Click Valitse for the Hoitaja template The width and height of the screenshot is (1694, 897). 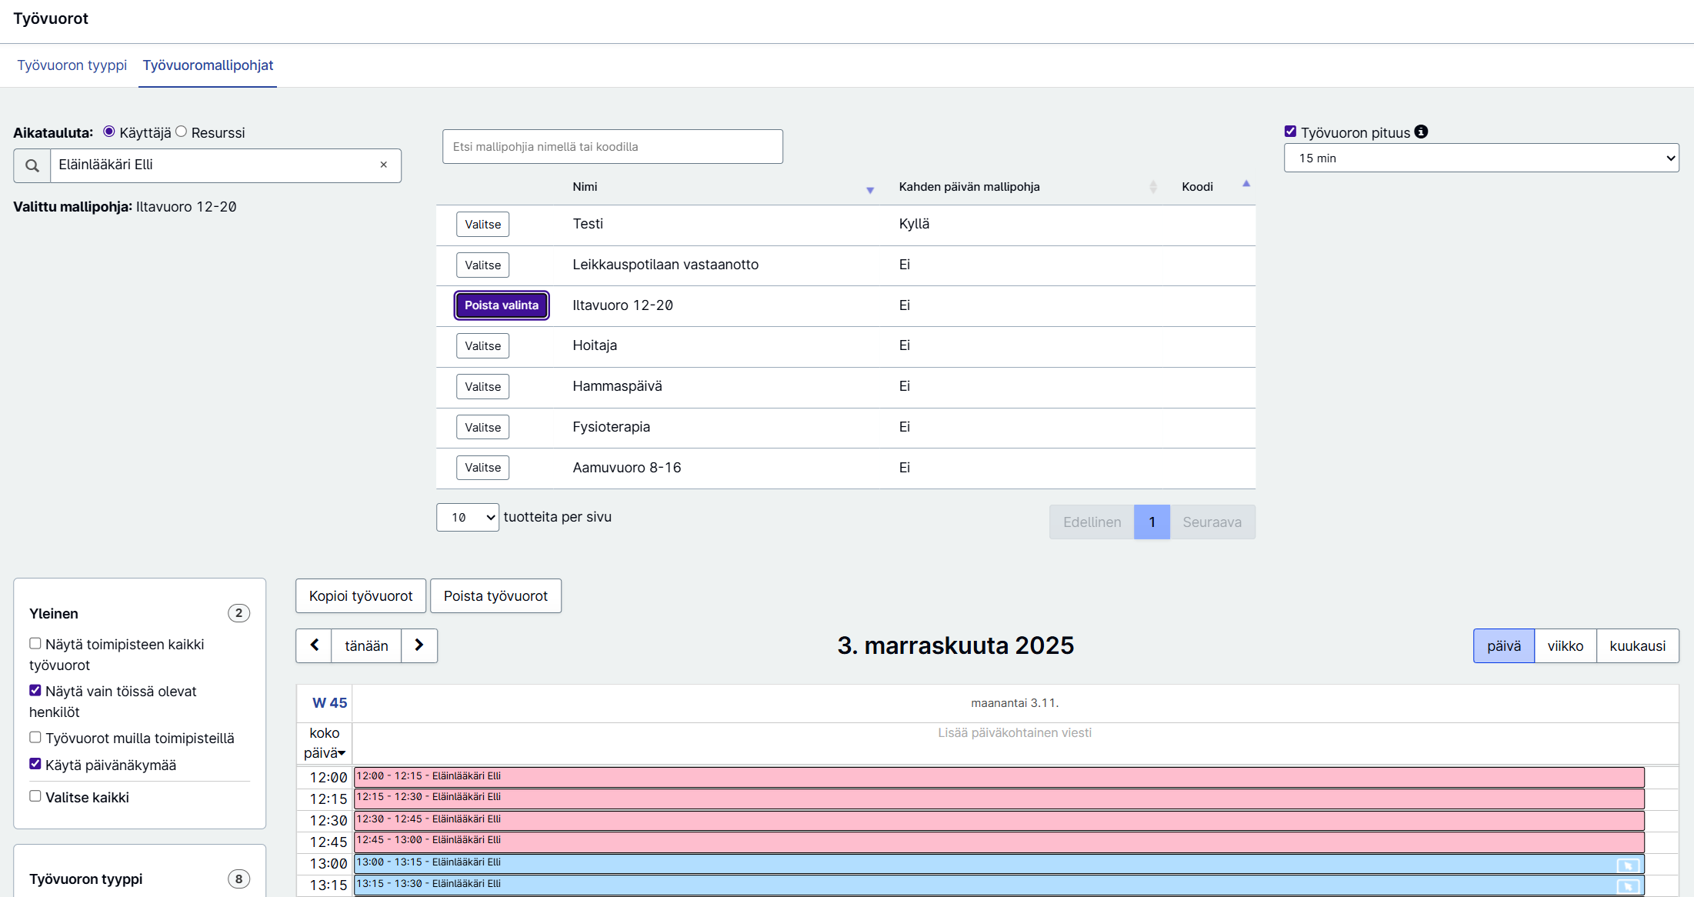482,346
